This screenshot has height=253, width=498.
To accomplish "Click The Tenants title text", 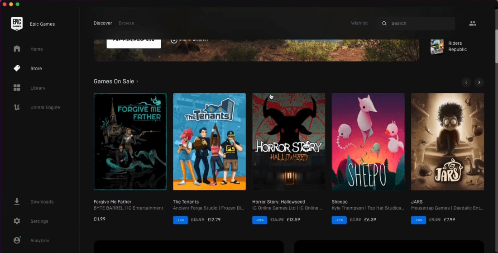I will tap(186, 201).
